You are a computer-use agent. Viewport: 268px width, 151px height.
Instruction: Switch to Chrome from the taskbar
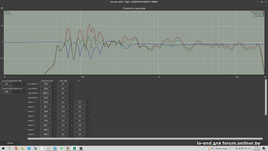68,148
